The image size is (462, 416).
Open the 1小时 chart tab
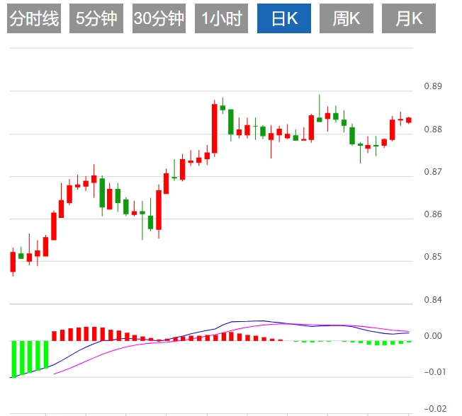(221, 18)
